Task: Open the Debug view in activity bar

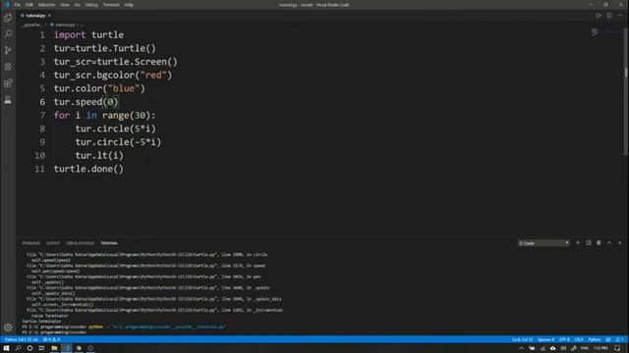Action: tap(8, 67)
